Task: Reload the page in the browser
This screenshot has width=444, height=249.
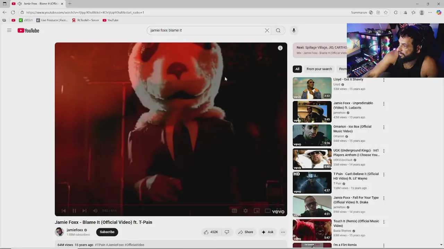Action: point(13,12)
